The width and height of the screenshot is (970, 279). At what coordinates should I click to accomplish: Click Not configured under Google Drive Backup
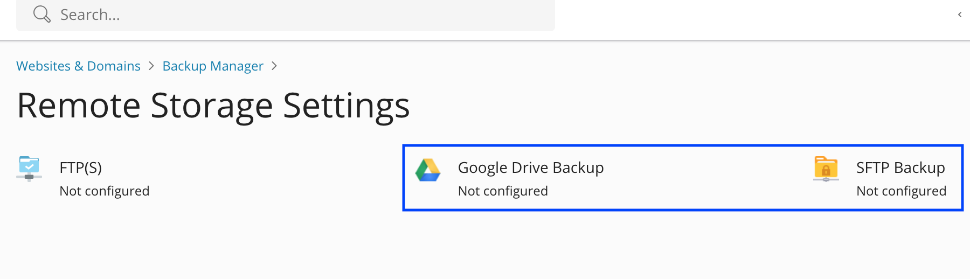click(x=502, y=191)
